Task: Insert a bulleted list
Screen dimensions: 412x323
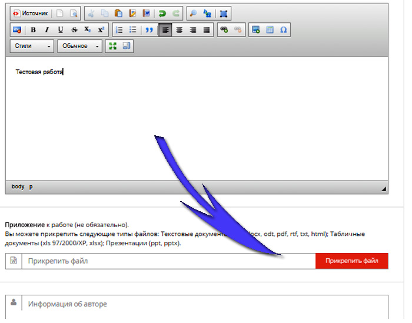Action: pos(132,29)
